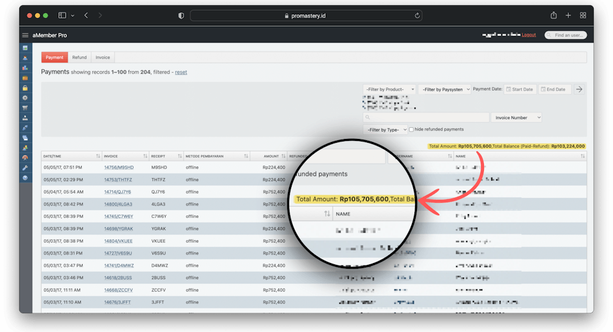613x332 pixels.
Task: Click the Logout link
Action: 529,35
